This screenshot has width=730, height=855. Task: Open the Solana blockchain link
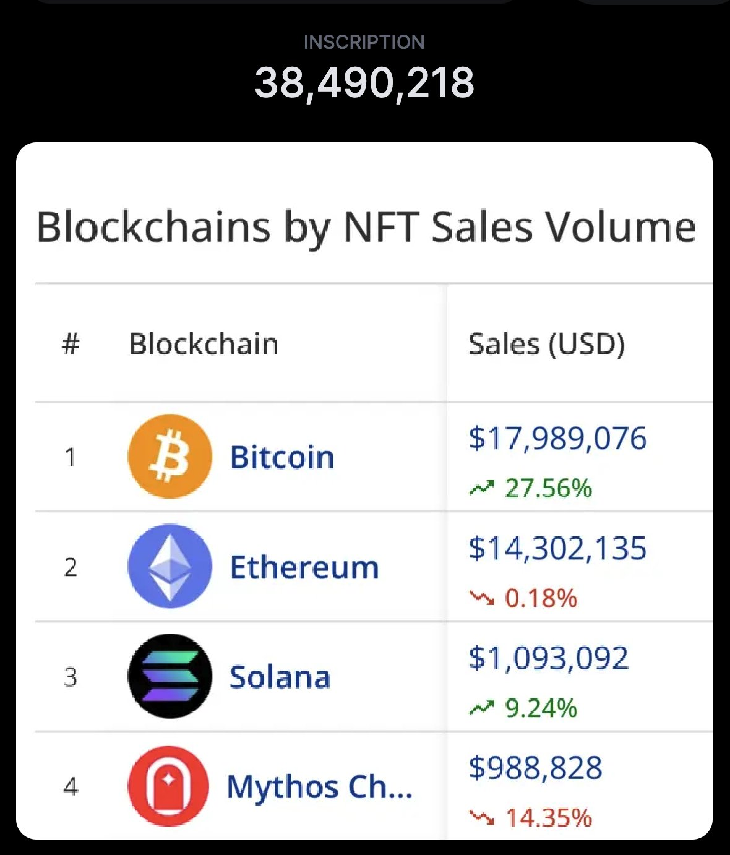(280, 677)
